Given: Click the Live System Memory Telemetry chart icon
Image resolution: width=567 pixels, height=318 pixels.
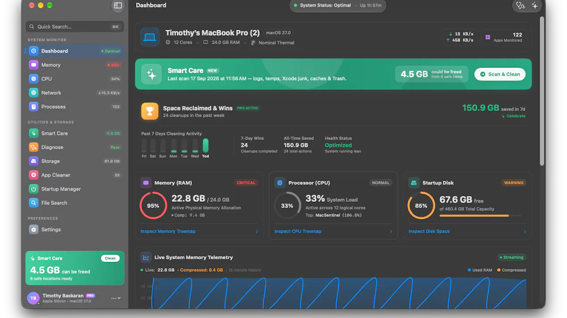Looking at the screenshot, I should pos(146,257).
